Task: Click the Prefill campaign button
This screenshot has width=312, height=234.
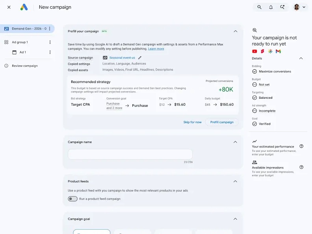Action: pos(222,122)
